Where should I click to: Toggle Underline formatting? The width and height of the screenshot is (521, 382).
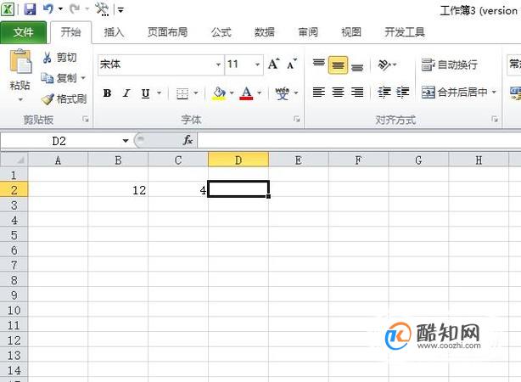146,93
